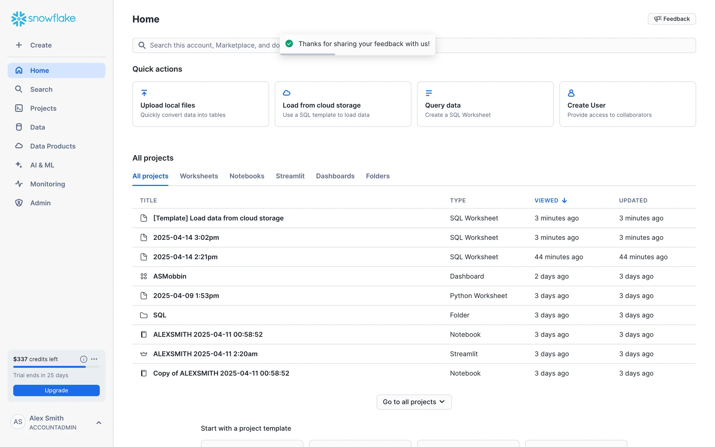
Task: Expand the Alex Smith account menu chevron
Action: 99,422
